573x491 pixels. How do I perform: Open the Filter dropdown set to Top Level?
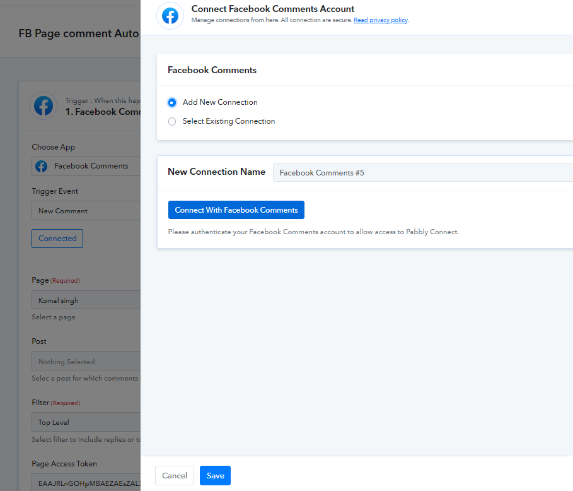pyautogui.click(x=86, y=422)
